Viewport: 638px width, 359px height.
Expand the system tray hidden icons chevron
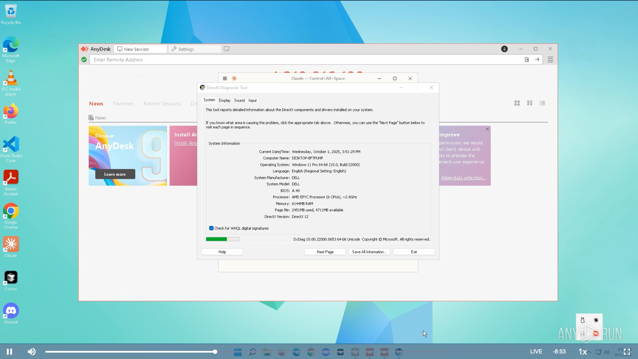(x=589, y=352)
